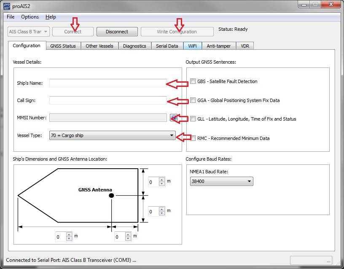Click into the Call Sign field

click(108, 100)
